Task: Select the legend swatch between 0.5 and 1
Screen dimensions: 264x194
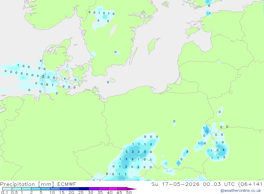Action: tap(17, 189)
